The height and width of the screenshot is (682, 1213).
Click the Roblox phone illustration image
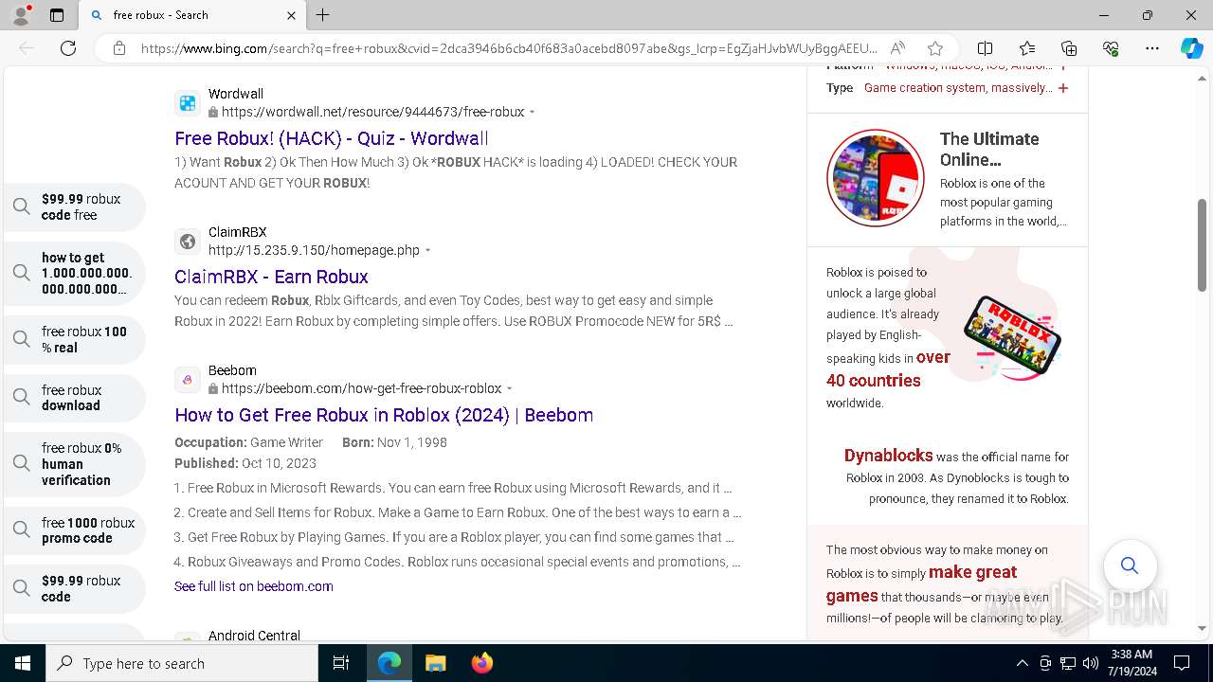click(x=1012, y=336)
